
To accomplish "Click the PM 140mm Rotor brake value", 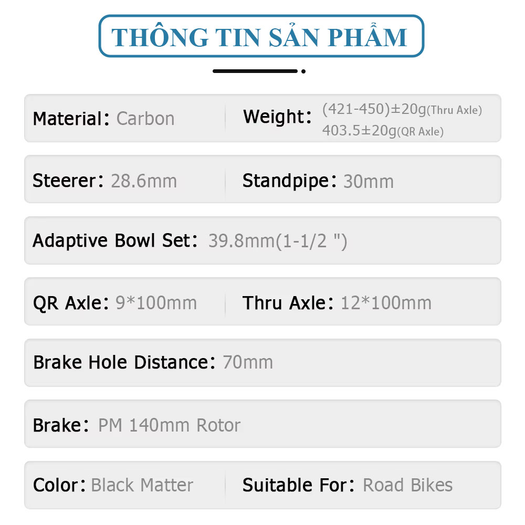I will pos(169,425).
